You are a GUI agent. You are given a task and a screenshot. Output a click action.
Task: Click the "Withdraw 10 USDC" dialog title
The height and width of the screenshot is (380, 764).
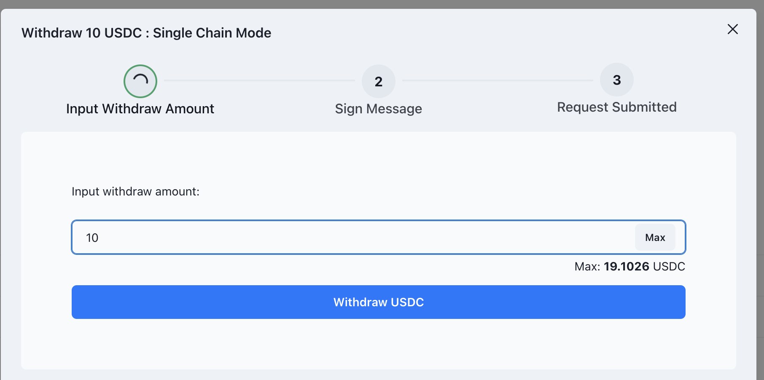[81, 33]
